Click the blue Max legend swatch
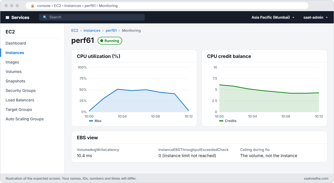 [91, 121]
